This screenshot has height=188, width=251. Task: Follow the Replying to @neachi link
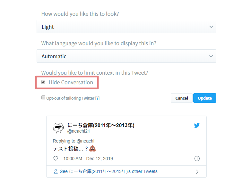pos(74,141)
